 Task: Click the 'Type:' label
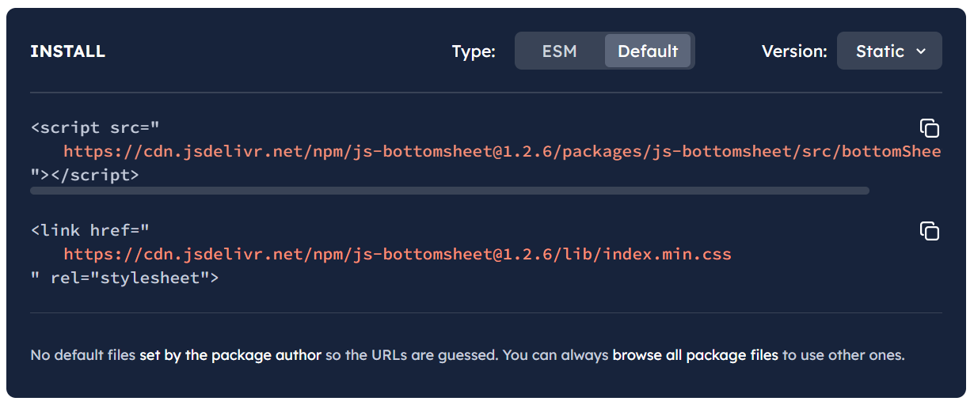coord(474,51)
